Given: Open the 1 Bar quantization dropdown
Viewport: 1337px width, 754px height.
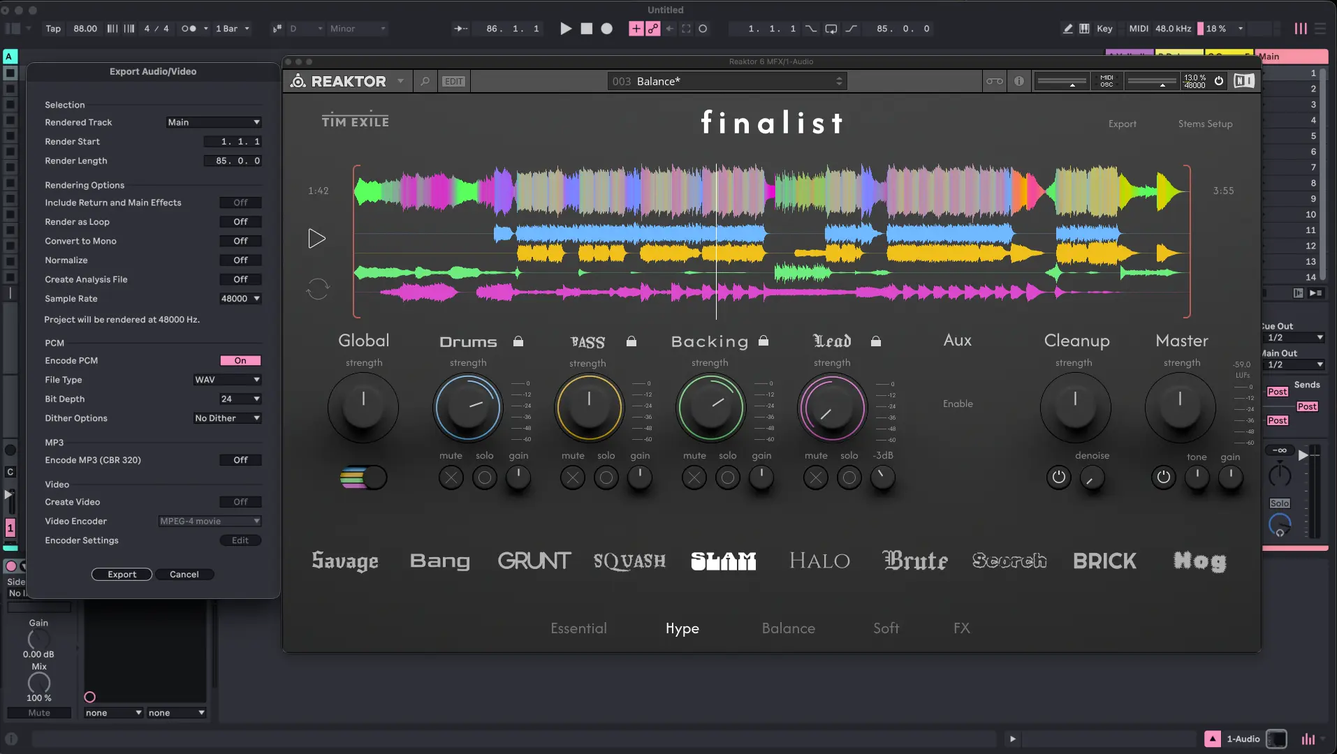Looking at the screenshot, I should [233, 29].
